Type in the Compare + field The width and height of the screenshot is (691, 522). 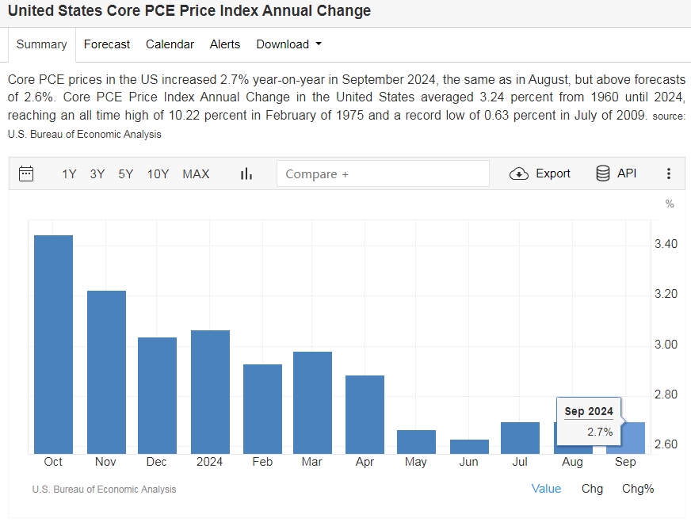tap(383, 173)
